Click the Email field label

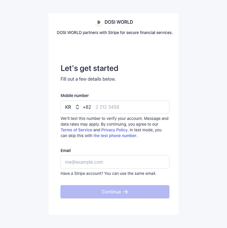pyautogui.click(x=66, y=151)
